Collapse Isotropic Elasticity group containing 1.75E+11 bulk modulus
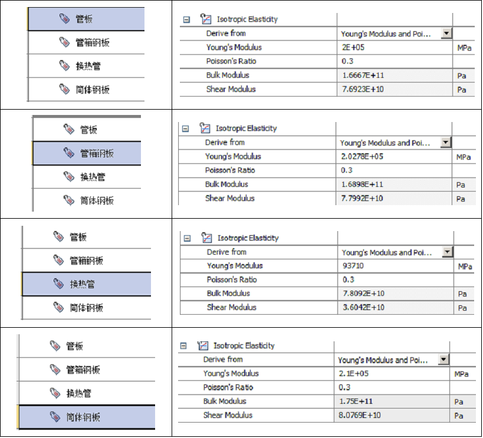Image resolution: width=483 pixels, height=438 pixels. click(x=183, y=346)
